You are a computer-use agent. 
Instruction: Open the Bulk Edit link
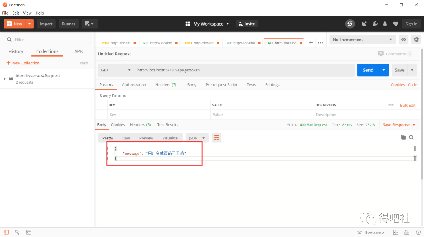pyautogui.click(x=408, y=105)
